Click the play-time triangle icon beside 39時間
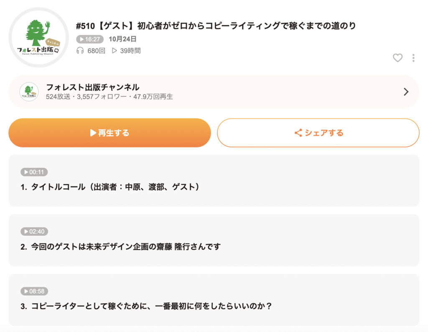The height and width of the screenshot is (332, 428). (115, 51)
